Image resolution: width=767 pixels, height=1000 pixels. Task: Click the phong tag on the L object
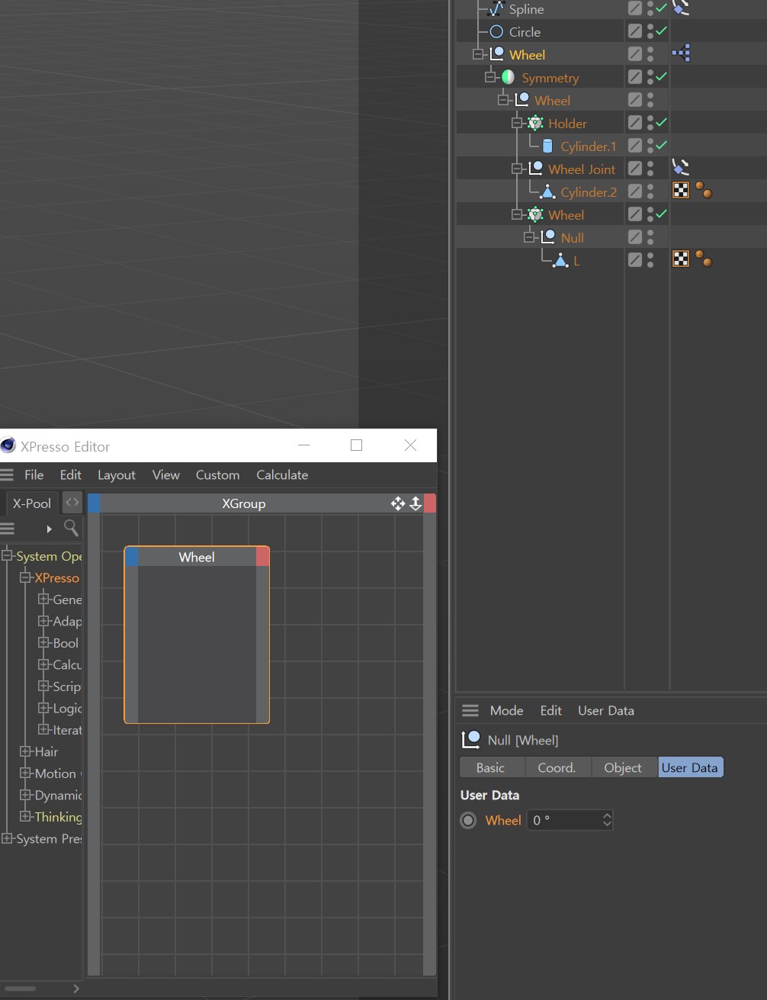[x=704, y=260]
